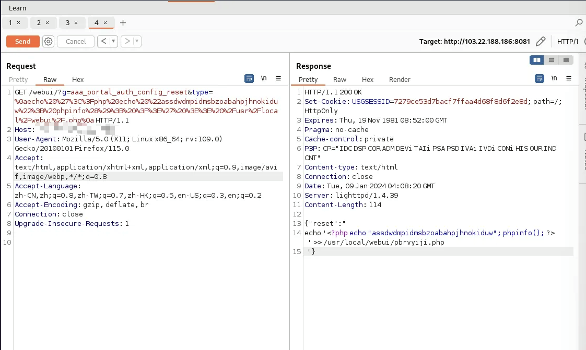Toggle word wrap in Request panel

coord(249,78)
